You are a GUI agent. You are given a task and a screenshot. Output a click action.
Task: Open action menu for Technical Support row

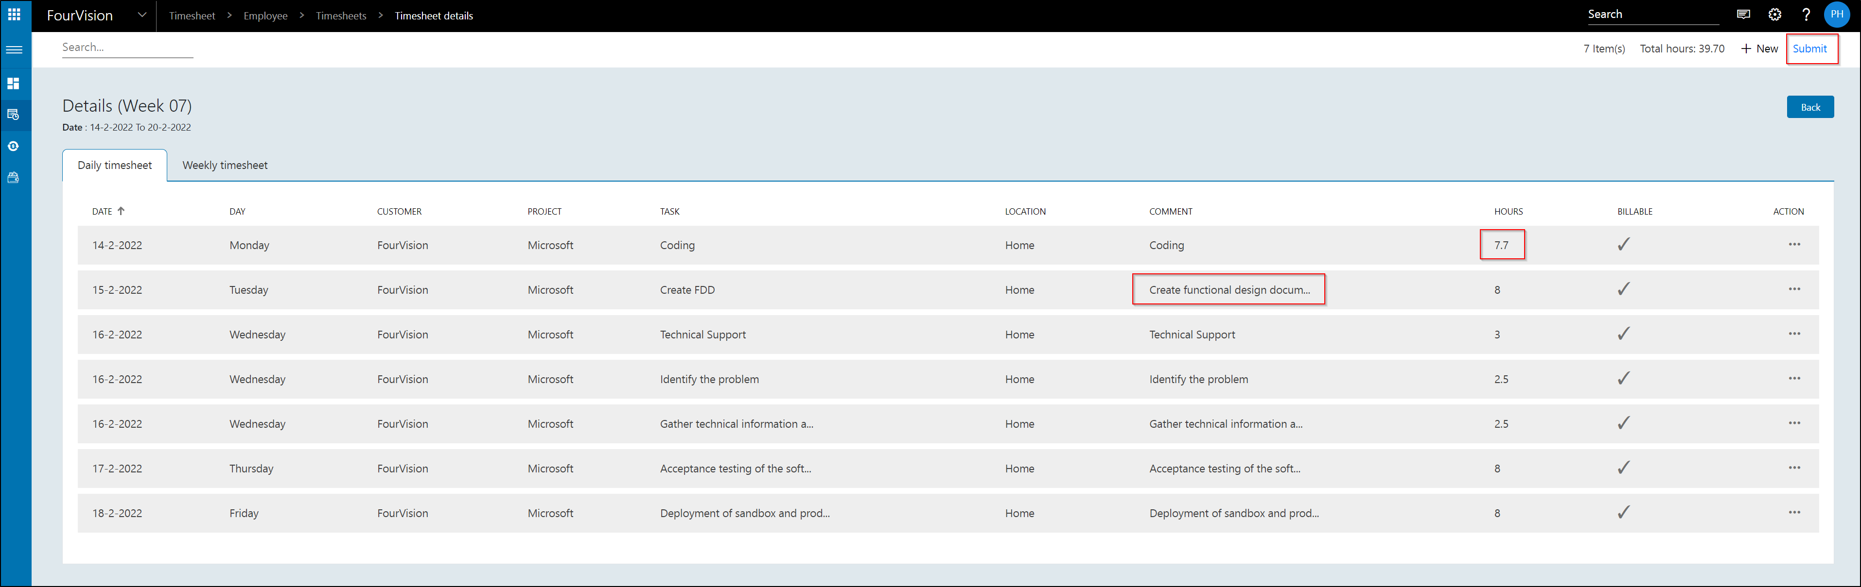(x=1794, y=334)
